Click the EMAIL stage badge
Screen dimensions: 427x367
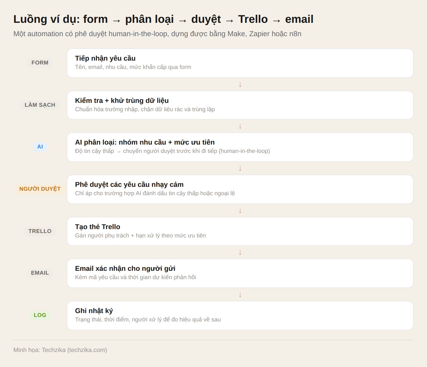40,273
